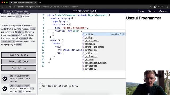Screen dimensions: 170x95
Task: Click the method icon beside getUTCDay
Action: (x=83, y=69)
